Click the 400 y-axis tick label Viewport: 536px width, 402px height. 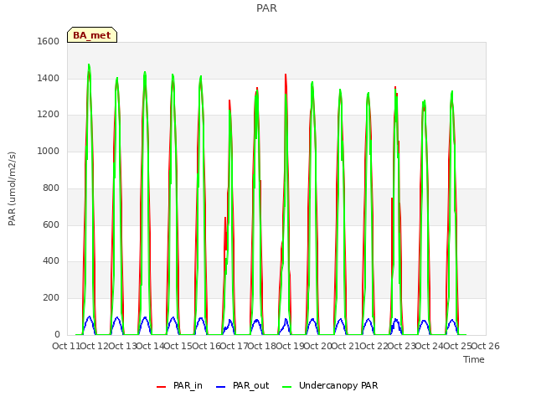tap(51, 261)
